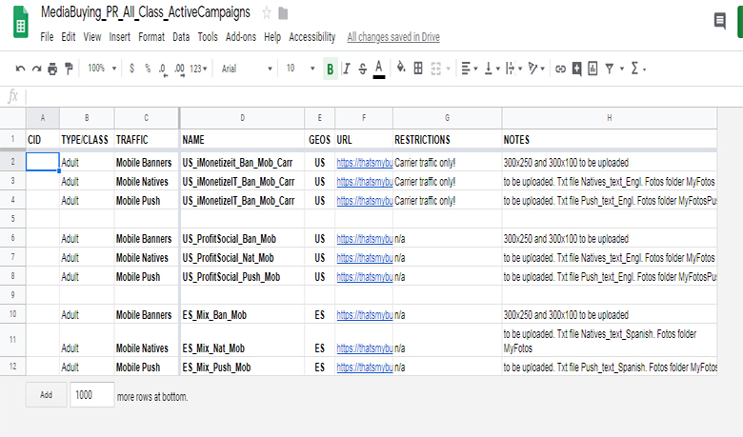The height and width of the screenshot is (437, 743).
Task: Decrease decimal places
Action: (x=163, y=70)
